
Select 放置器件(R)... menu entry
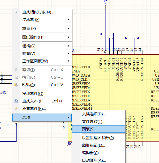pos(42,109)
